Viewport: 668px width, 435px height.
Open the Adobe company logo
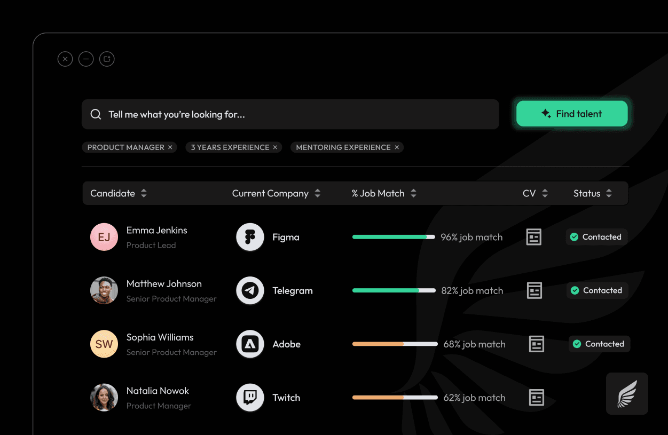click(x=249, y=344)
